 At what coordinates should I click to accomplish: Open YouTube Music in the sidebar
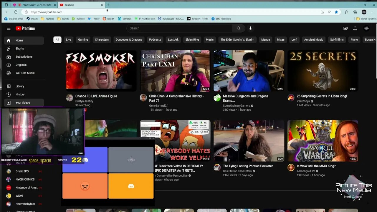(x=24, y=73)
